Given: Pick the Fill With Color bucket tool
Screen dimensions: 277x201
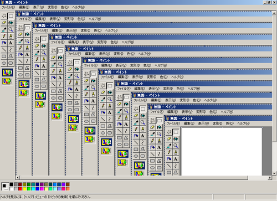Looking at the screenshot, I should point(11,23).
